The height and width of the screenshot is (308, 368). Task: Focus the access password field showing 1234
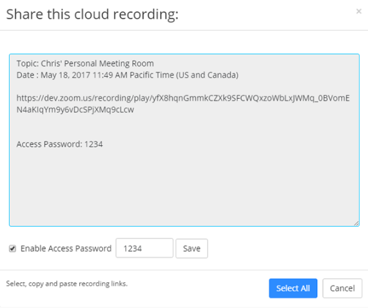[x=144, y=248]
